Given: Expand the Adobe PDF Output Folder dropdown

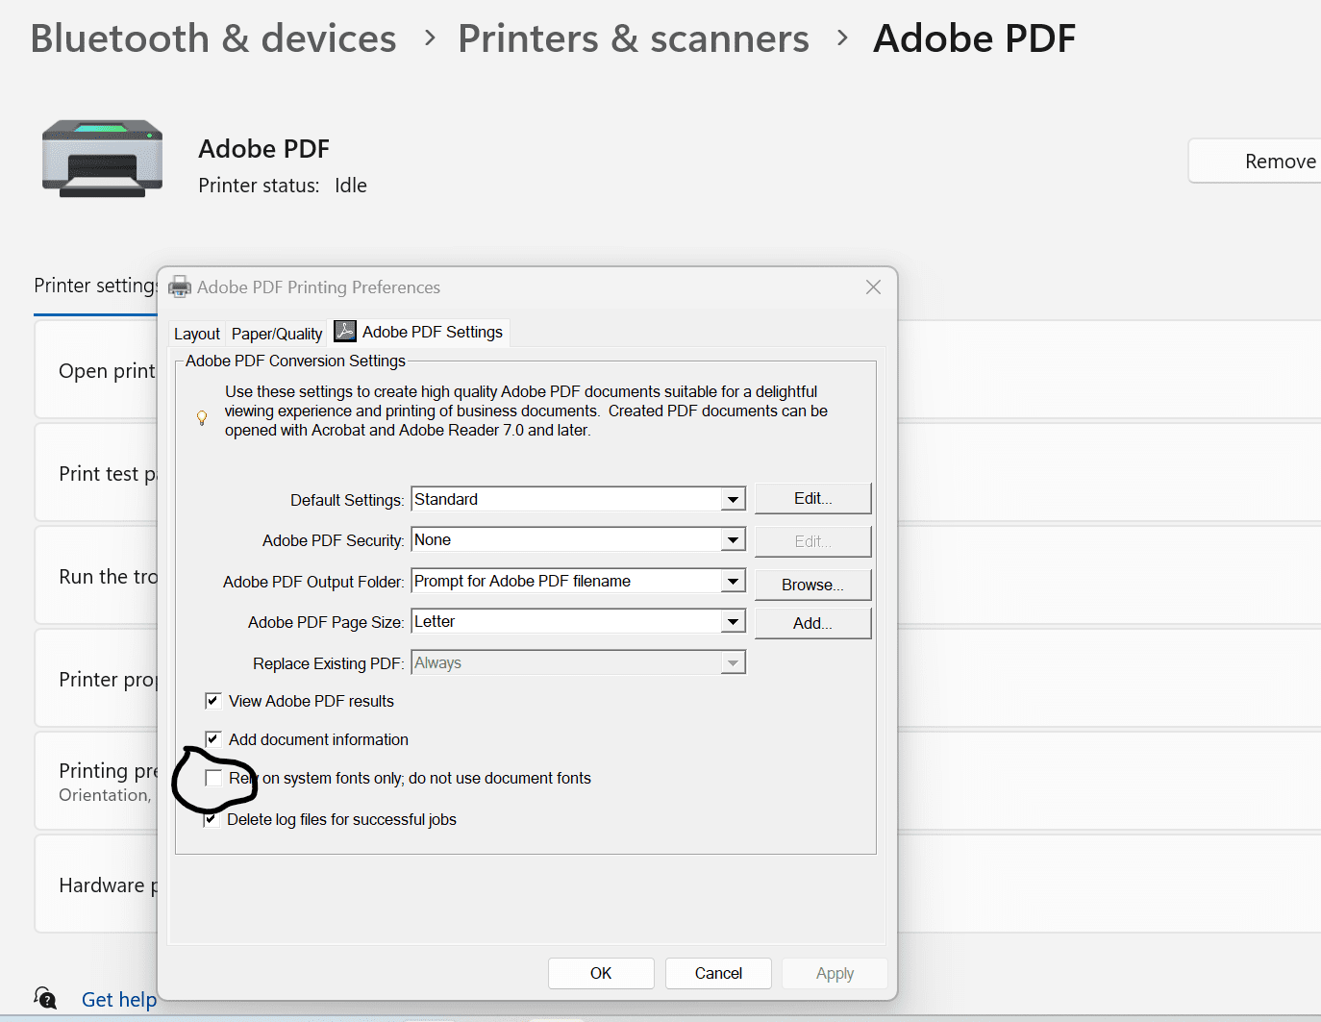Looking at the screenshot, I should [x=733, y=582].
